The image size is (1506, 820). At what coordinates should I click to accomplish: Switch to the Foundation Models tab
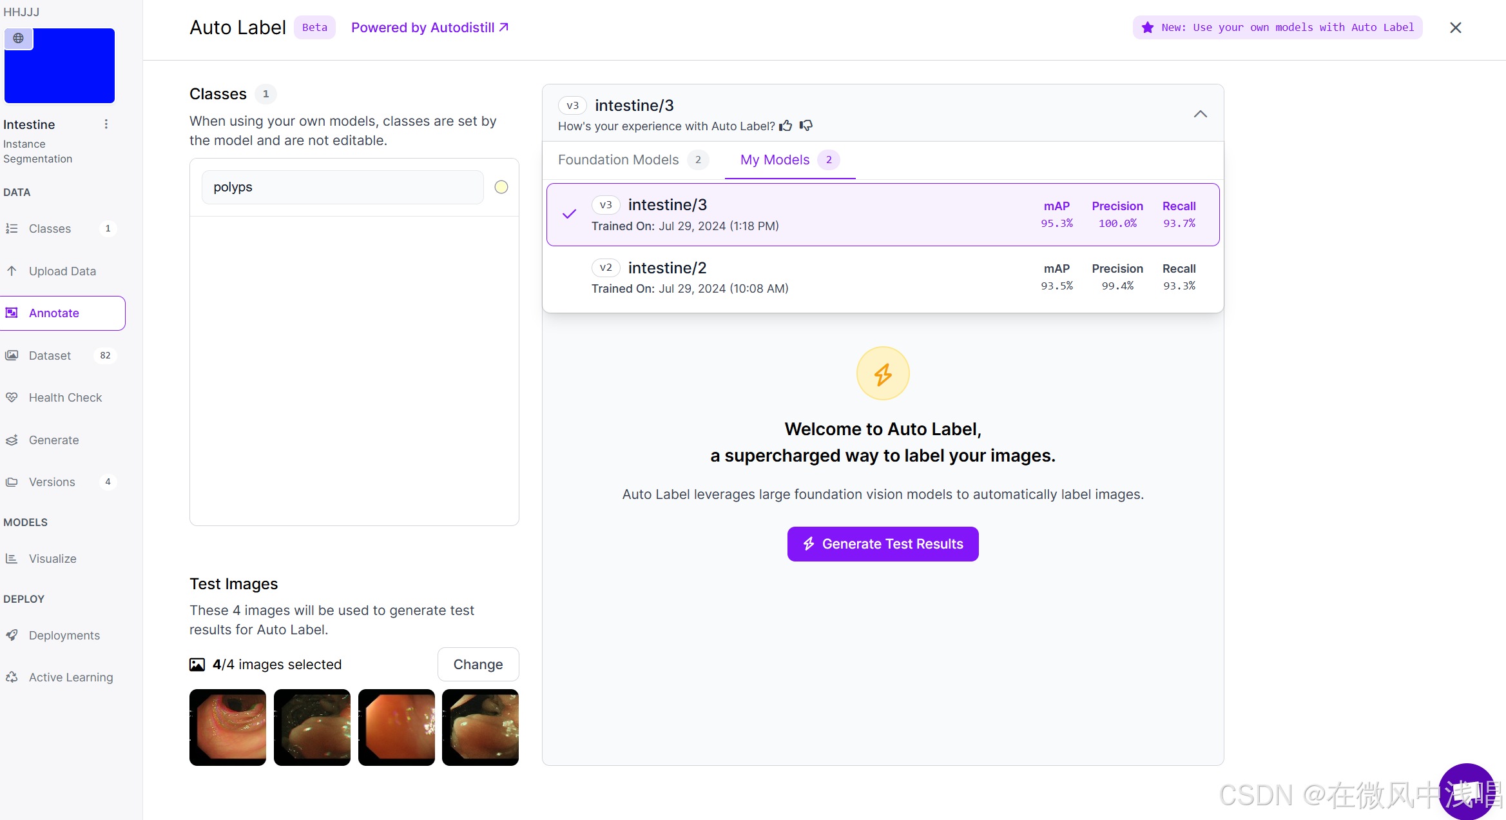pos(618,159)
